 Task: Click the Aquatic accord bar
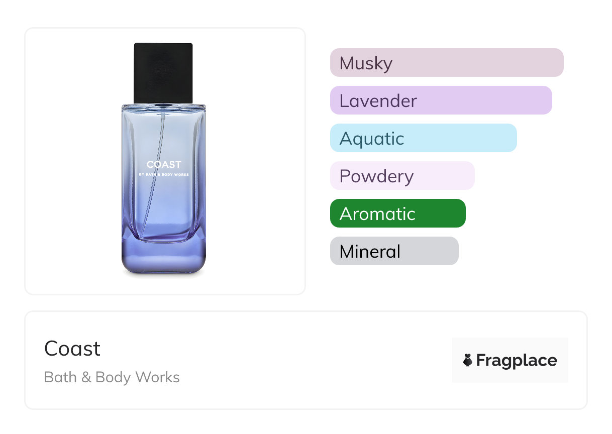pyautogui.click(x=424, y=138)
